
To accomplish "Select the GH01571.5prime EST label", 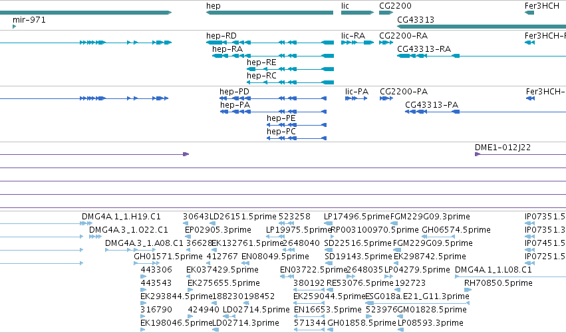I will [x=168, y=257].
